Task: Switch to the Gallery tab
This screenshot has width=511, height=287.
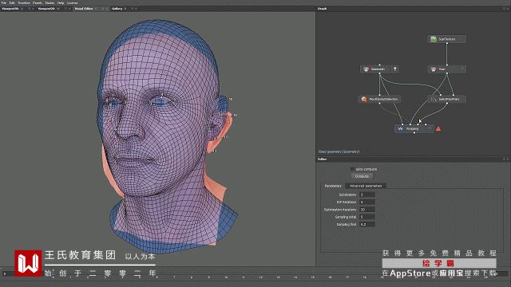Action: 117,9
